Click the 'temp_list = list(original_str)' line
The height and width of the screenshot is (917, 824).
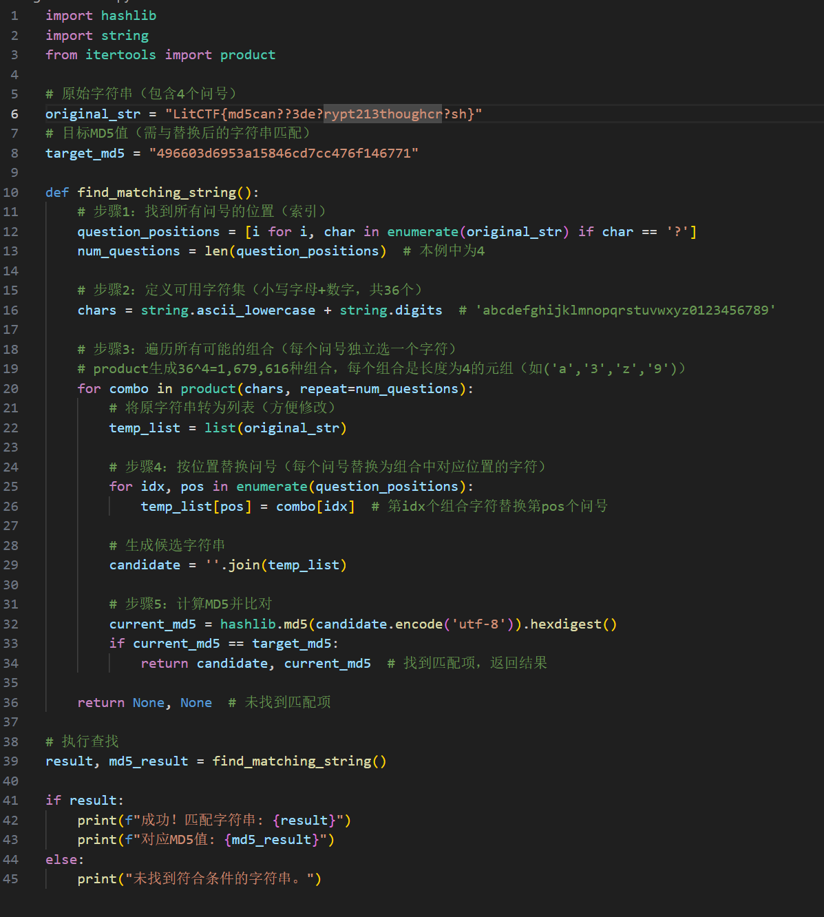tap(227, 428)
